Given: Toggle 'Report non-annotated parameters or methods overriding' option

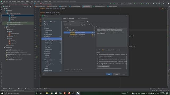Looking at the screenshot, I should 97,55.
